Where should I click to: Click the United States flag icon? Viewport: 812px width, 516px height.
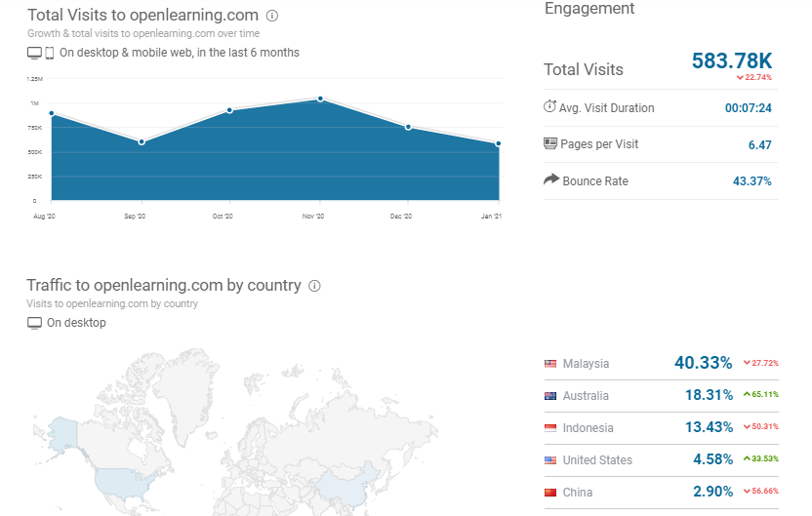click(550, 460)
